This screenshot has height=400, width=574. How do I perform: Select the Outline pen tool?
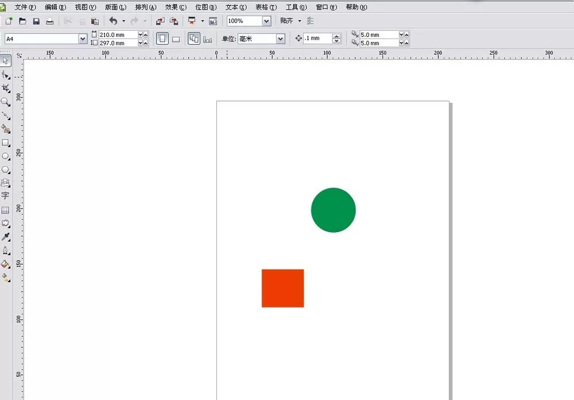click(x=6, y=251)
